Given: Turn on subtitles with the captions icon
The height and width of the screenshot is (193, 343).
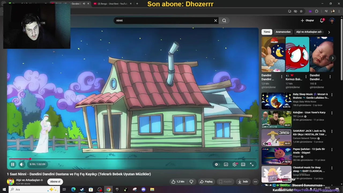Looking at the screenshot, I should (x=226, y=164).
